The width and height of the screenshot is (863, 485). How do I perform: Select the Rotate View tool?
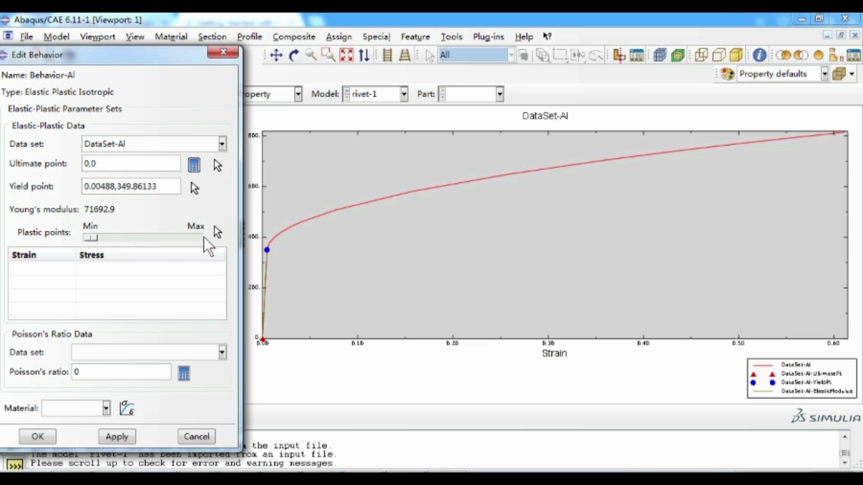point(294,55)
